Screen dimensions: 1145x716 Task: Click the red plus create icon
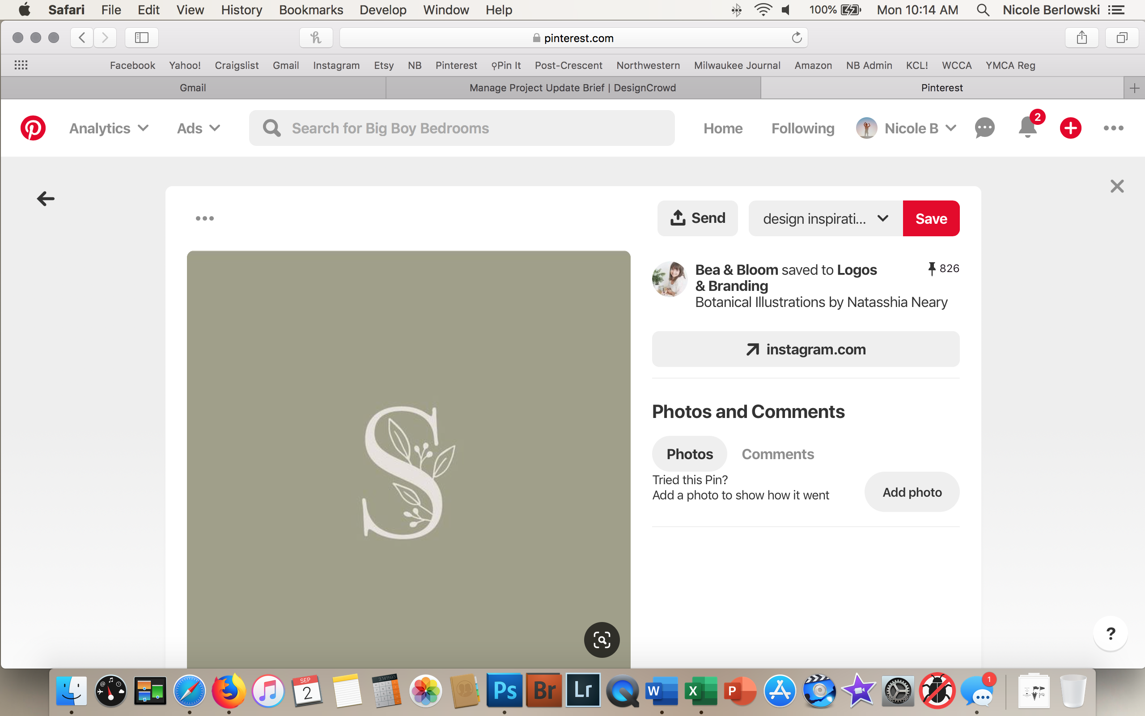[1070, 128]
